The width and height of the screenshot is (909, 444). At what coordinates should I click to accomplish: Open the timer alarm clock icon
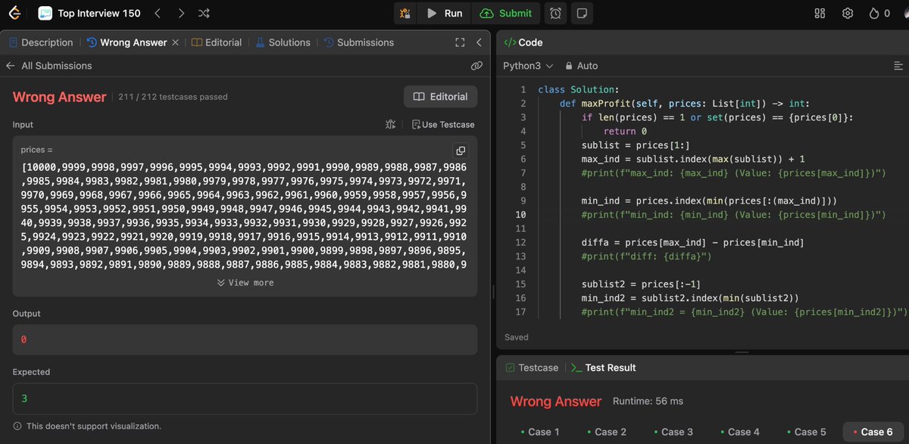click(556, 13)
